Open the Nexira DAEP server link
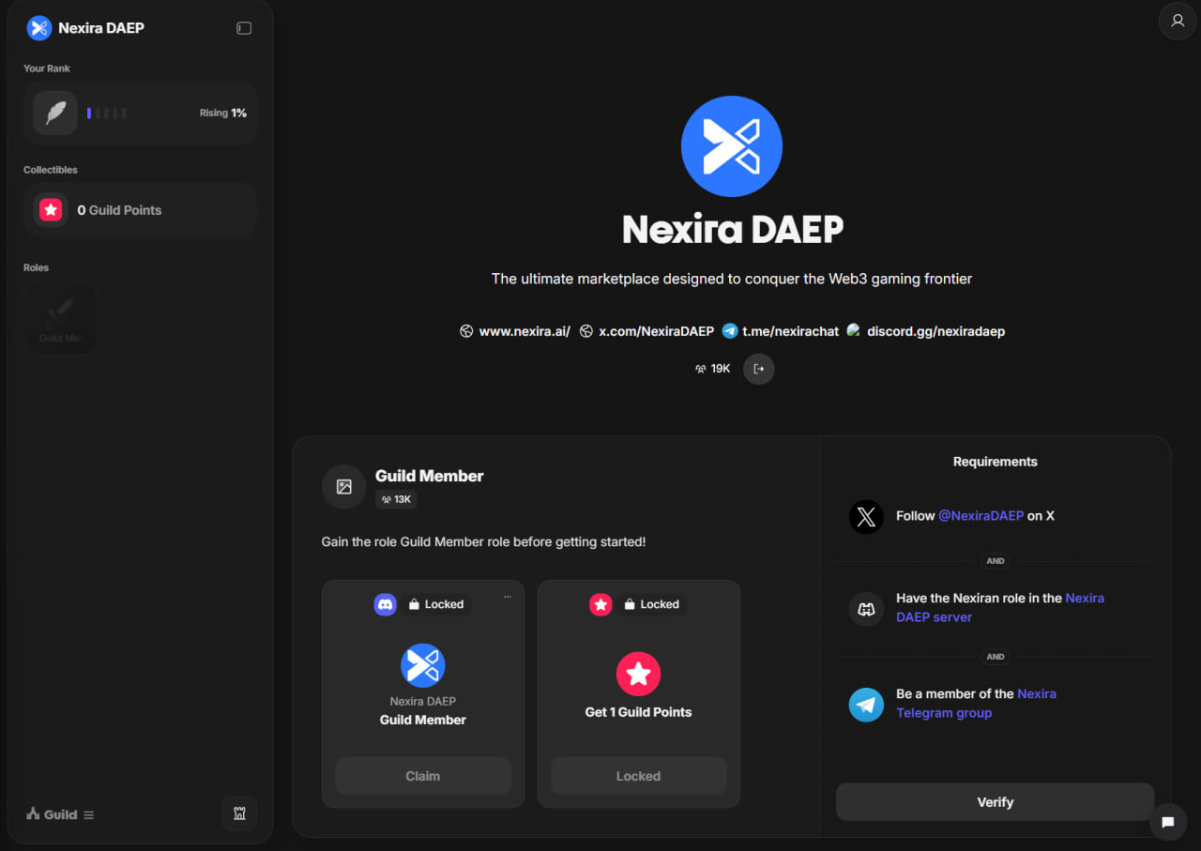 (x=1000, y=608)
